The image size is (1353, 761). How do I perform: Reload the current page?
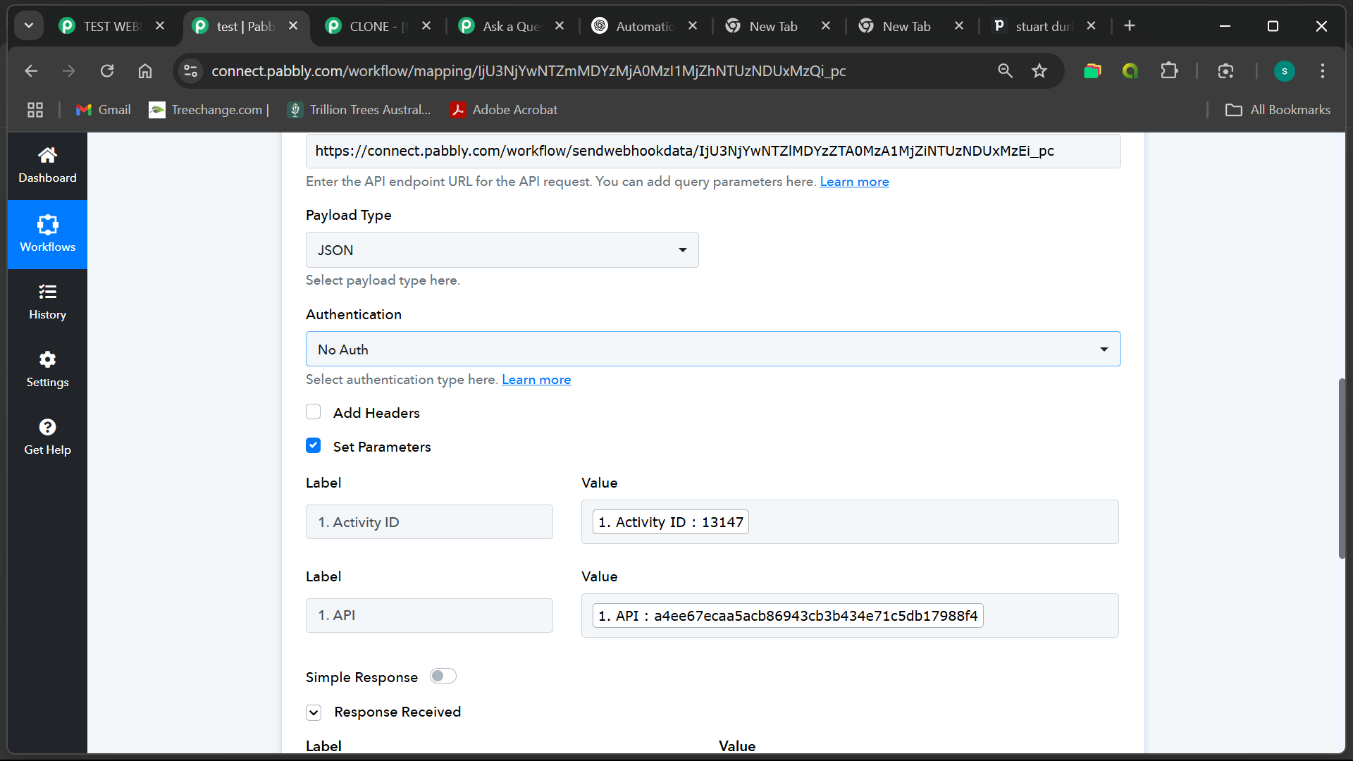pyautogui.click(x=107, y=70)
